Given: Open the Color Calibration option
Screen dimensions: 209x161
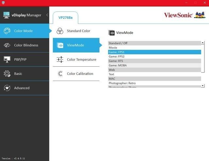Looking at the screenshot, I should (x=76, y=74).
